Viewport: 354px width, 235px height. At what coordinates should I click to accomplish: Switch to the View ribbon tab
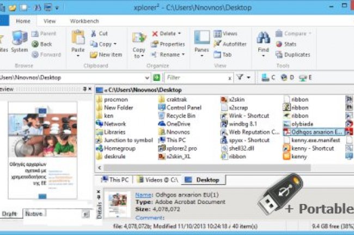coord(50,21)
